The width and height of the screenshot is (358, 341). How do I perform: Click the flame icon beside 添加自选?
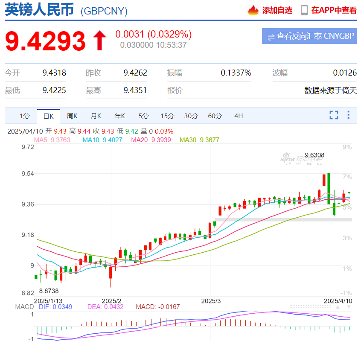click(x=253, y=10)
